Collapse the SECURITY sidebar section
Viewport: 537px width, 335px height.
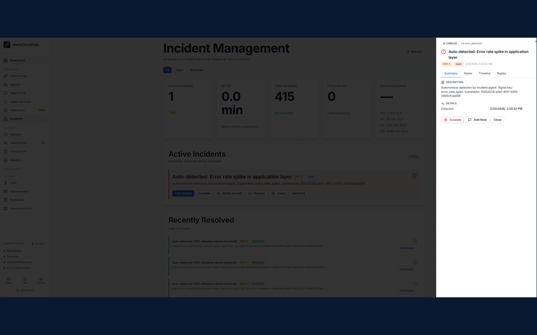pyautogui.click(x=45, y=128)
